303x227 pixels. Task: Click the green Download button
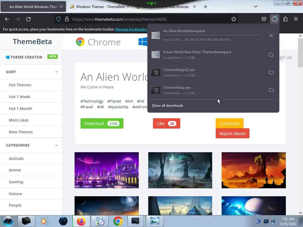coord(102,124)
